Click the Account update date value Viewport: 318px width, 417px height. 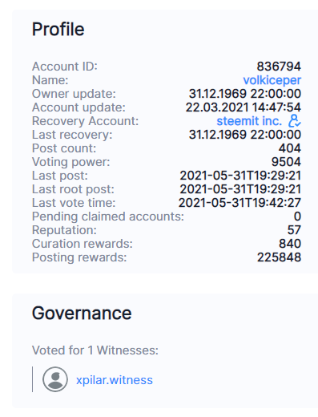point(244,107)
